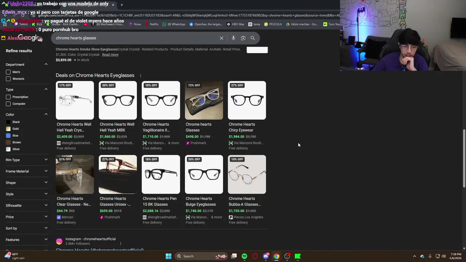
Task: Open a new browser tab with plus
Action: [x=122, y=5]
